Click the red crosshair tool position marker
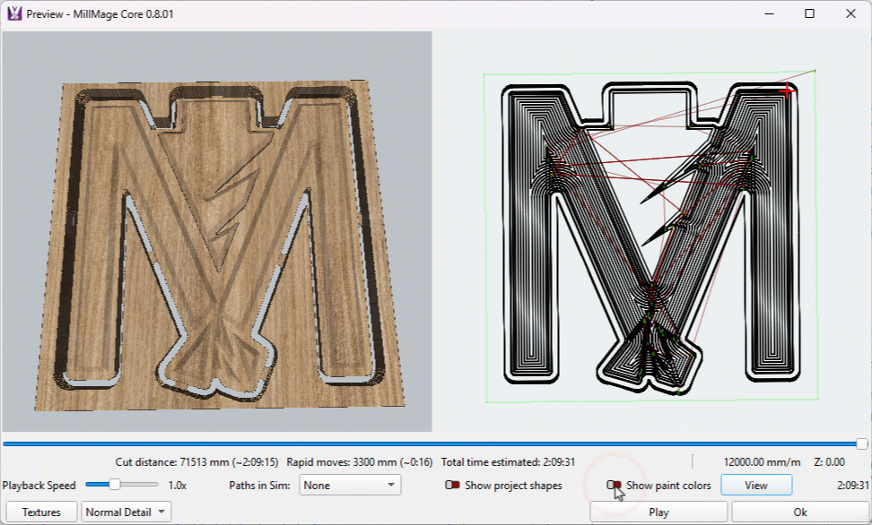The image size is (872, 525). point(789,90)
